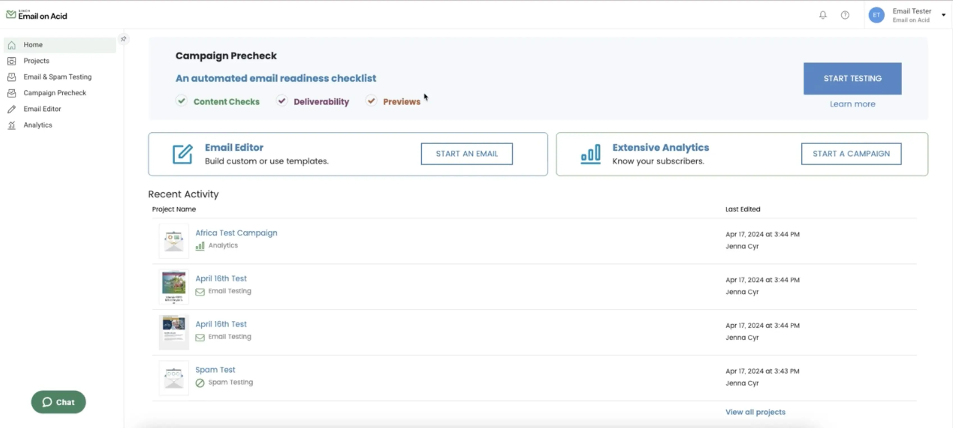Viewport: 953px width, 428px height.
Task: Click the Campaign Precheck sidebar icon
Action: click(x=12, y=93)
